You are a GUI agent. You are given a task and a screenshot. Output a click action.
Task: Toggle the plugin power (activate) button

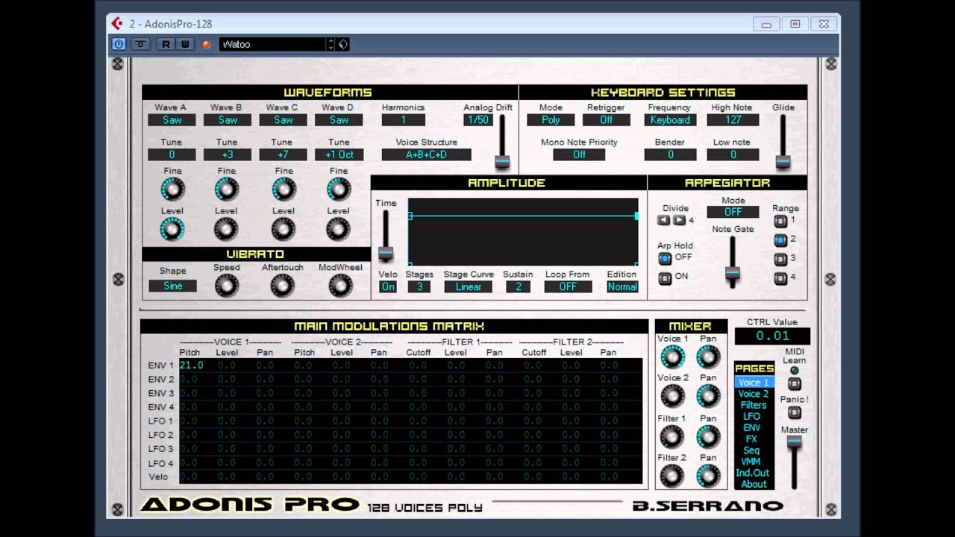coord(119,44)
